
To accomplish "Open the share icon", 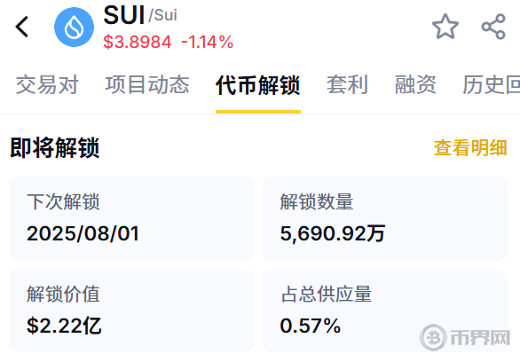I will (x=493, y=27).
